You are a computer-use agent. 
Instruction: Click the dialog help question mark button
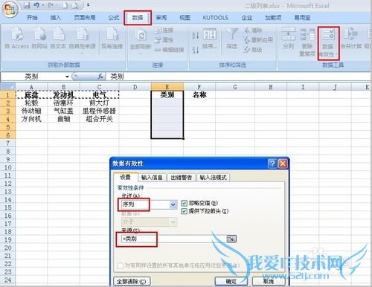(x=272, y=164)
